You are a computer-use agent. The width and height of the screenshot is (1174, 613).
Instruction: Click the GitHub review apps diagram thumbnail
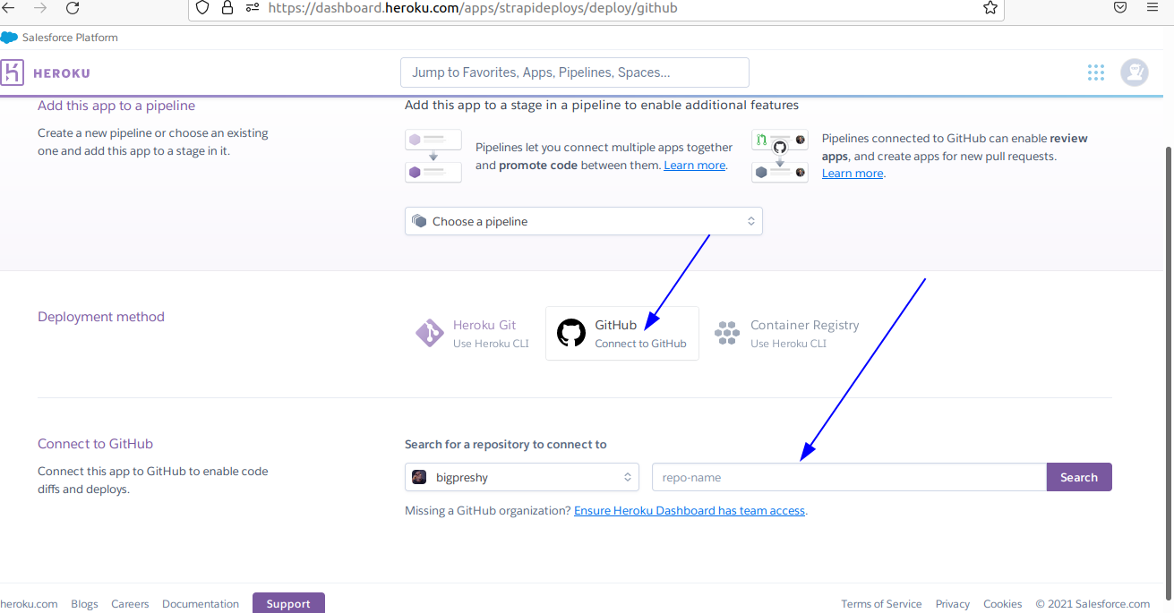pos(779,156)
